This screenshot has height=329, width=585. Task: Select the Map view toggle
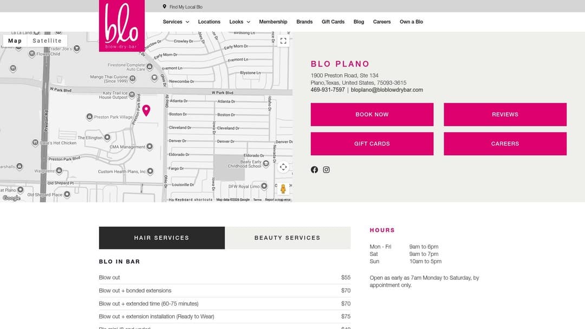15,40
